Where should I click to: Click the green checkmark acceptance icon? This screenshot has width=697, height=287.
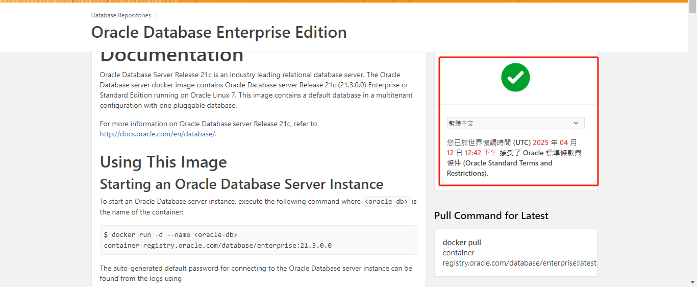pyautogui.click(x=515, y=77)
